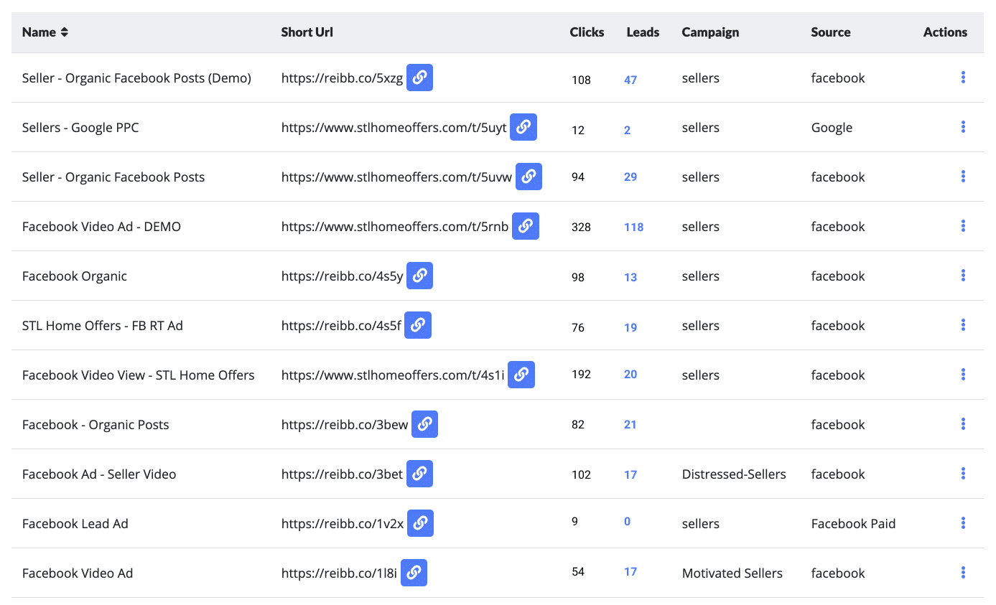Click the 108 clicks value
This screenshot has width=996, height=605.
581,80
